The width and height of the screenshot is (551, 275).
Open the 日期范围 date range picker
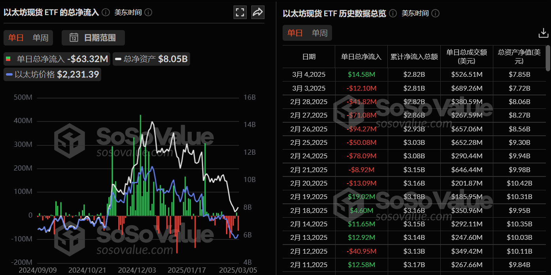click(x=93, y=38)
